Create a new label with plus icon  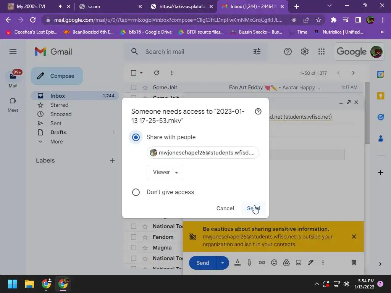112,161
